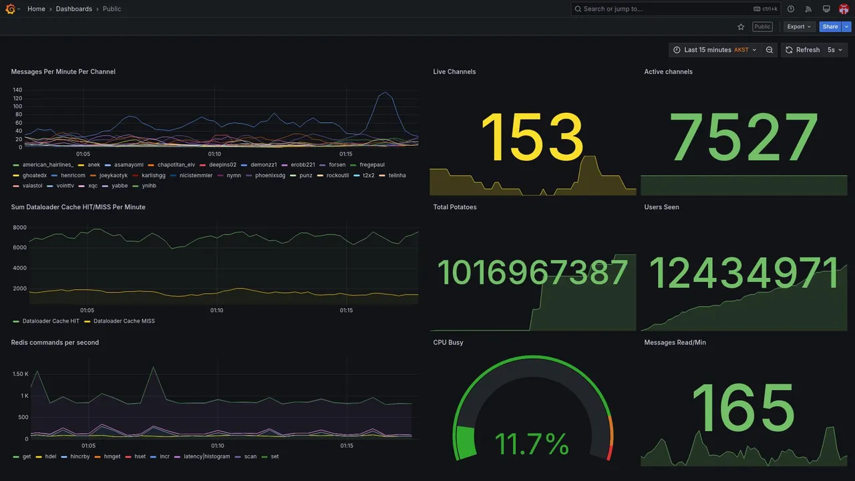Click the monitor icon in top bar
Viewport: 855px width, 481px height.
coord(826,9)
